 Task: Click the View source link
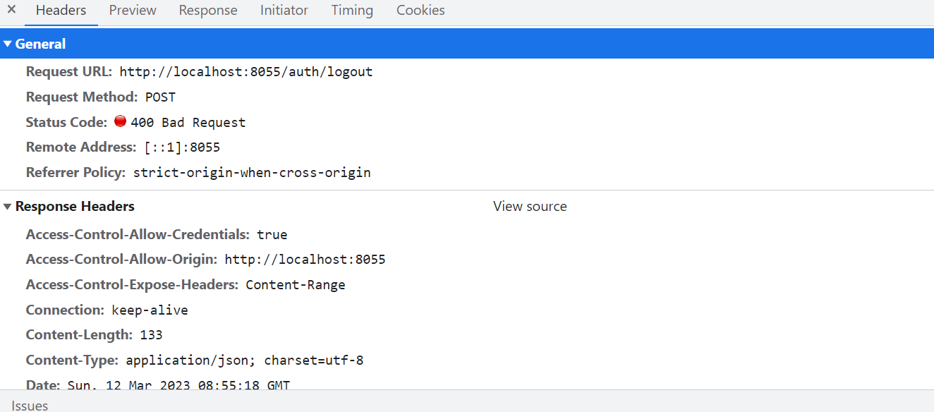[530, 206]
